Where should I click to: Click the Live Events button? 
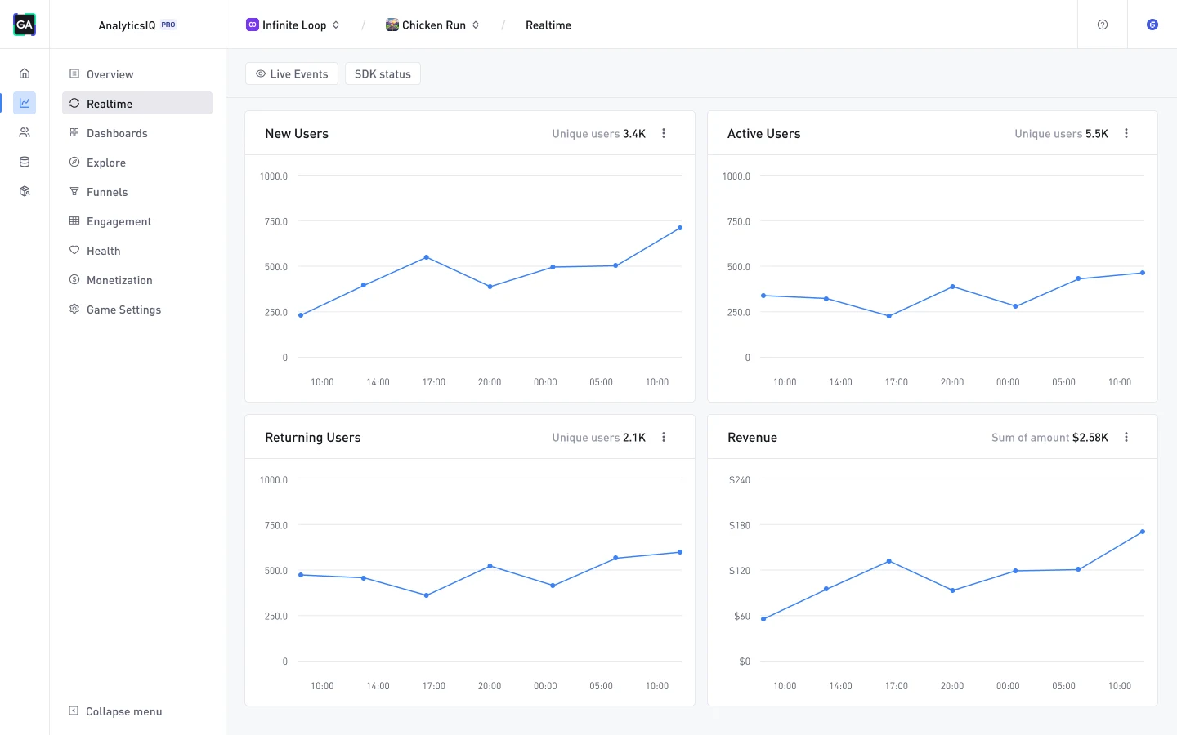pyautogui.click(x=292, y=73)
